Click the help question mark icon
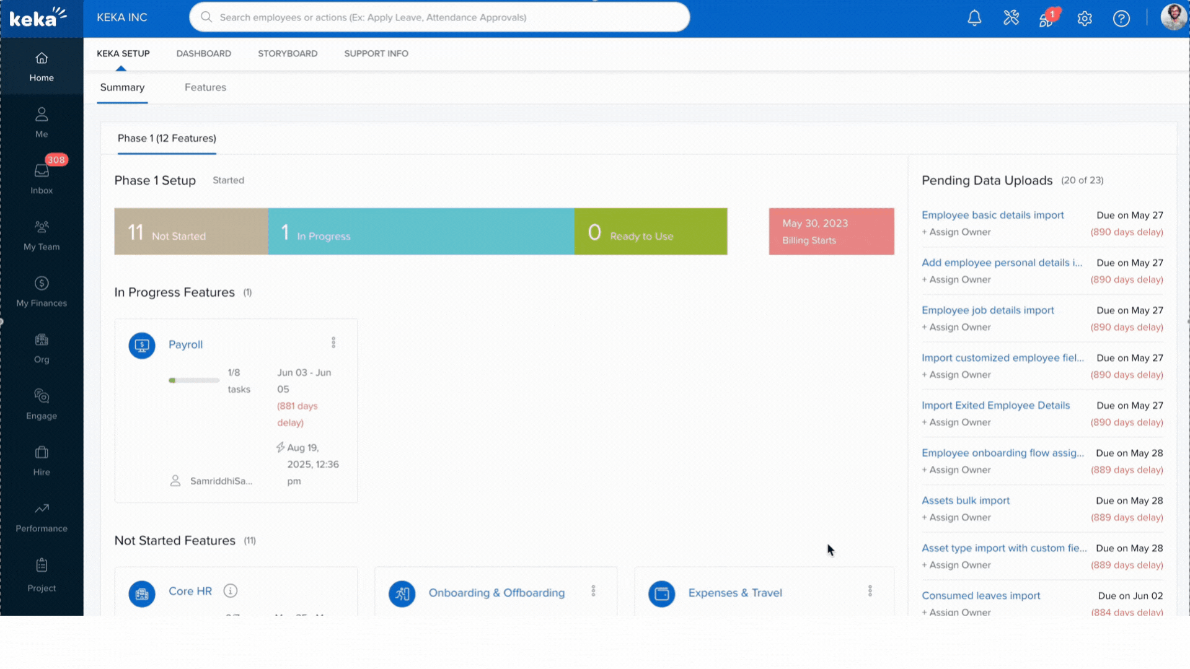The height and width of the screenshot is (669, 1190). click(x=1121, y=19)
